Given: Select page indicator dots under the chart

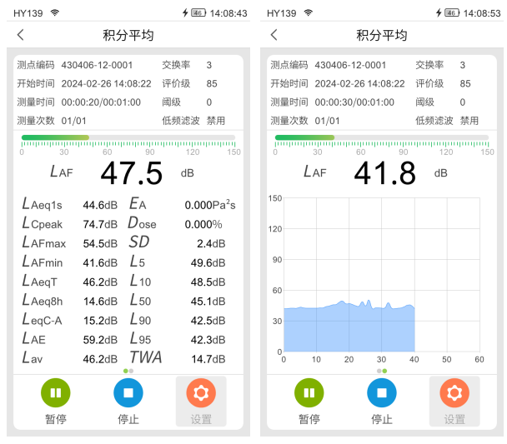Looking at the screenshot, I should [x=381, y=370].
